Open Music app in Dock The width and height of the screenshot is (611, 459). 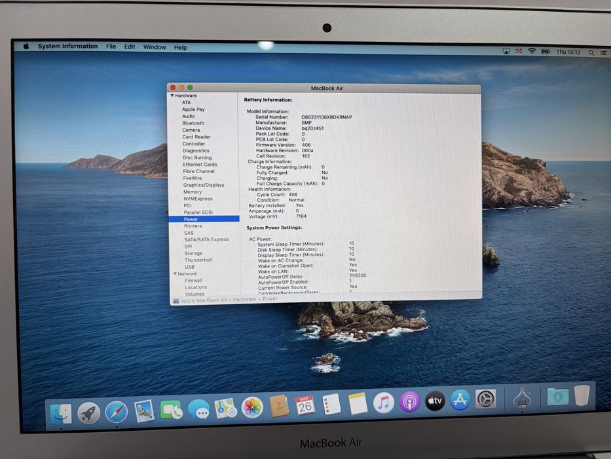click(x=384, y=403)
